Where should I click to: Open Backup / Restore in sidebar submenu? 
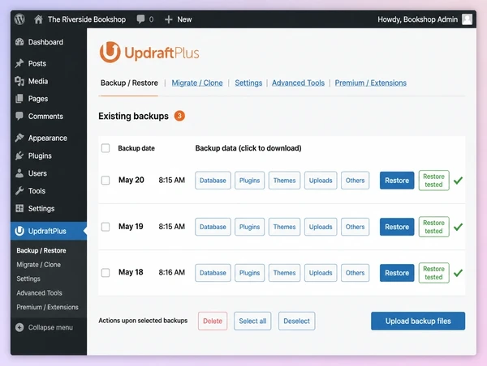click(x=41, y=250)
